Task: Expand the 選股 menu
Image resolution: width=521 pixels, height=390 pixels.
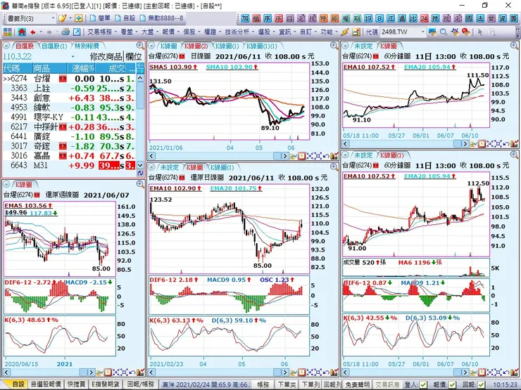Action: 266,32
